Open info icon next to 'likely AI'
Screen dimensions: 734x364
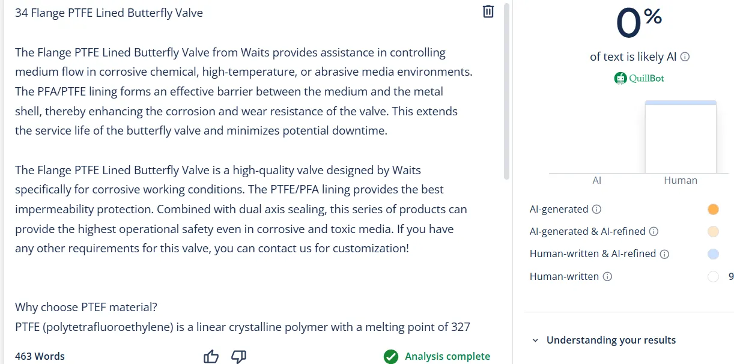click(685, 57)
